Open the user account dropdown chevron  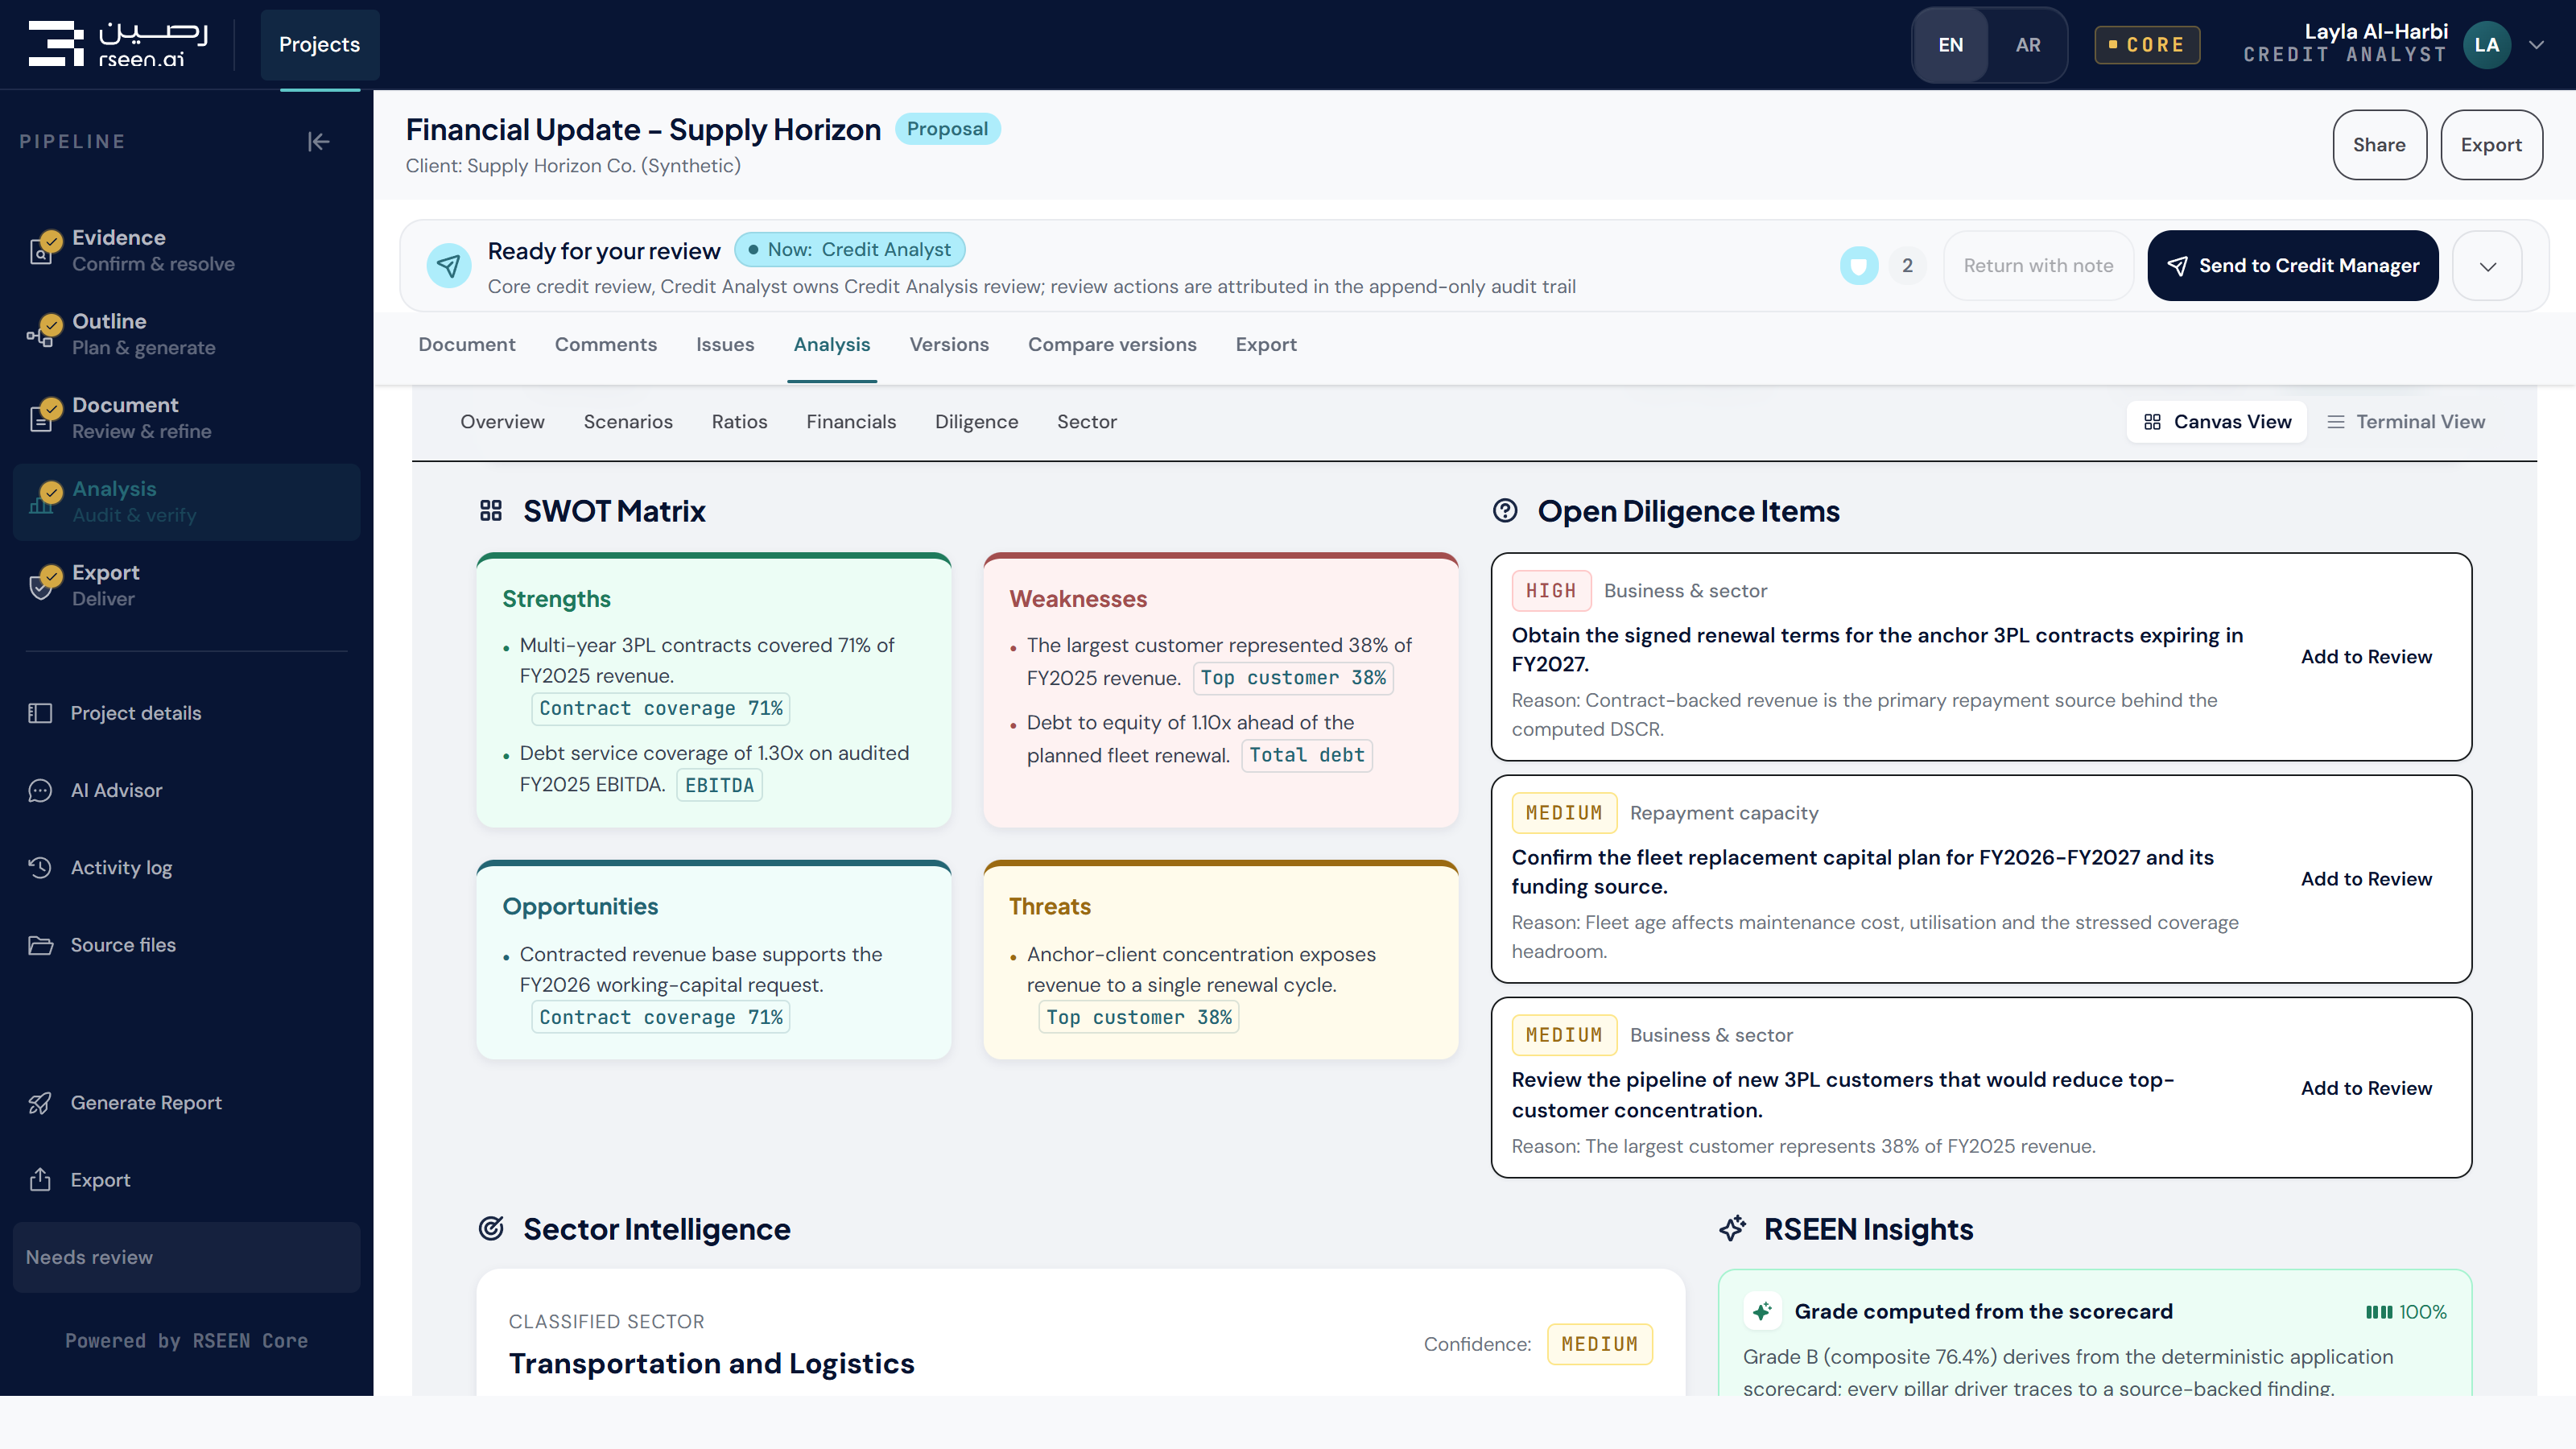point(2537,45)
